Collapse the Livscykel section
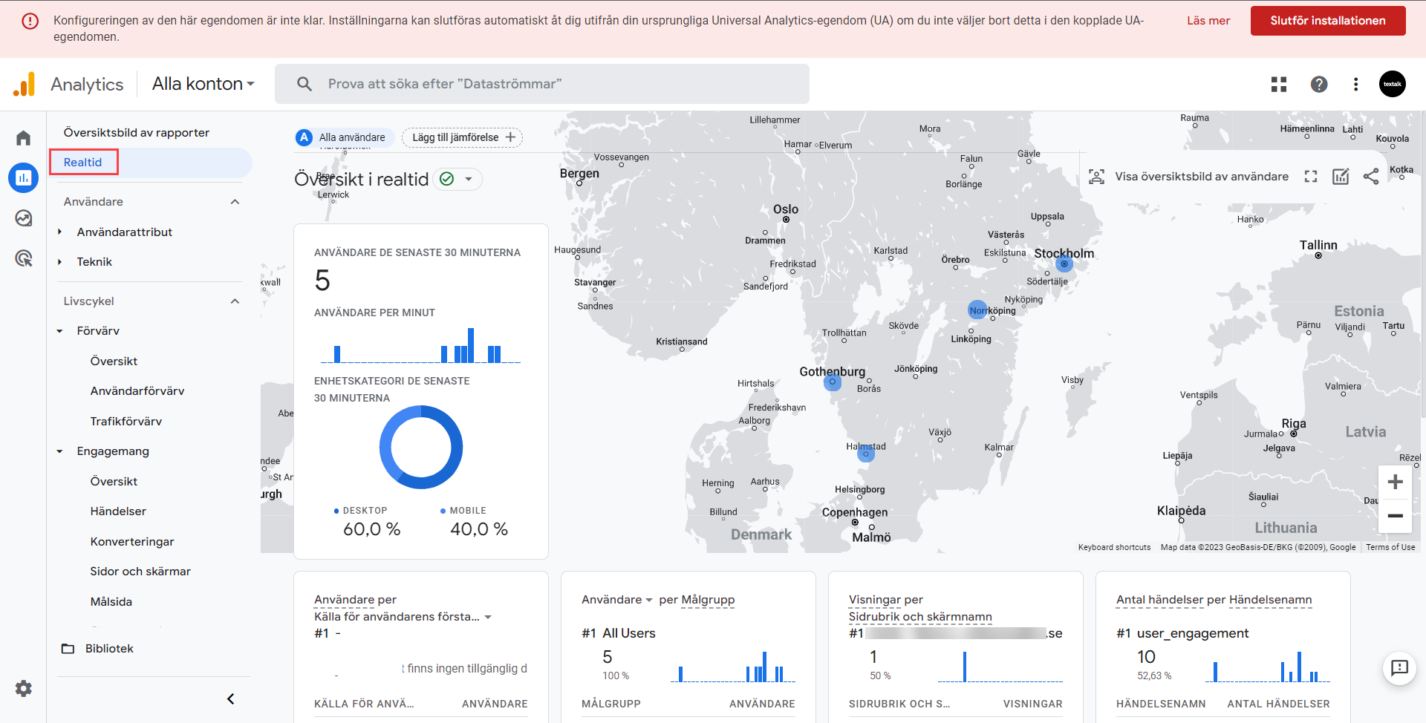The image size is (1426, 723). pos(235,301)
